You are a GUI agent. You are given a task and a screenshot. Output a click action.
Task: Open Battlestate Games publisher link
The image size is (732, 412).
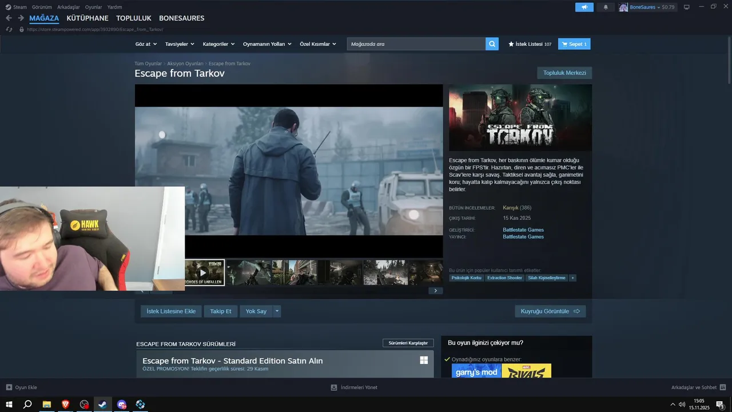pos(523,237)
